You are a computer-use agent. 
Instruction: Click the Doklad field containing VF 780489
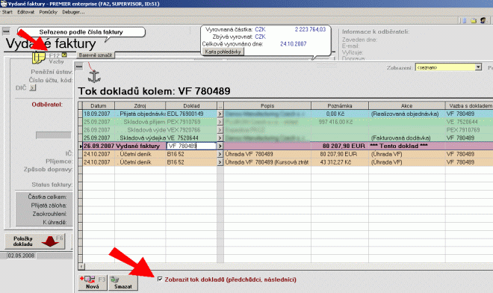pos(191,146)
